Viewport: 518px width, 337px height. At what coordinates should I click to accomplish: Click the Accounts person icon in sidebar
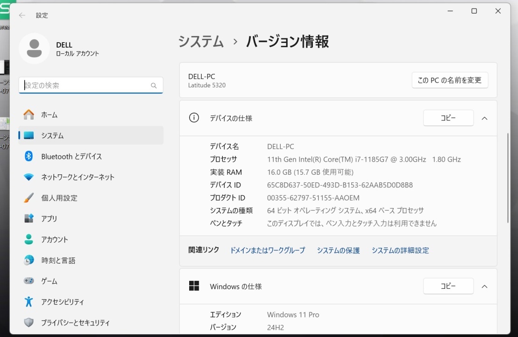tap(29, 239)
